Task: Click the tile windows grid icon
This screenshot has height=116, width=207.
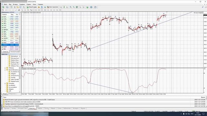Action: (x=77, y=7)
